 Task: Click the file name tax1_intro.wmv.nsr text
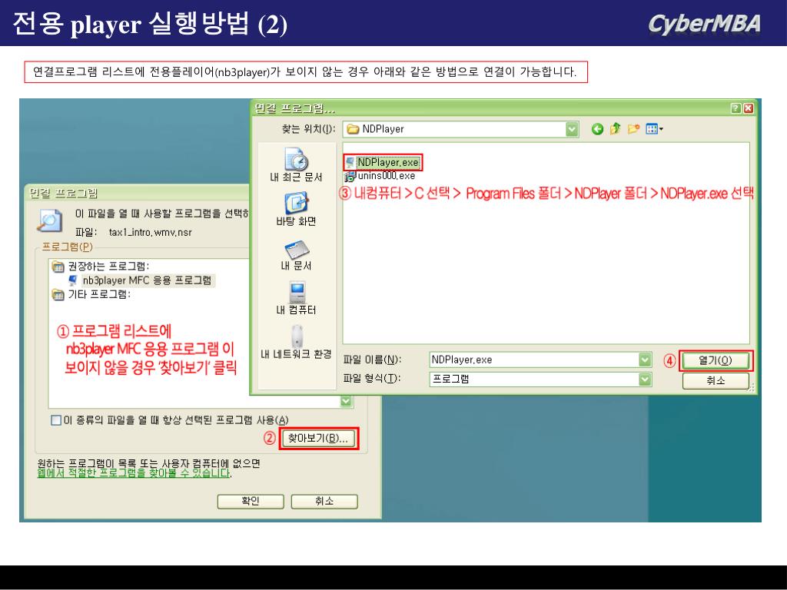tap(151, 233)
